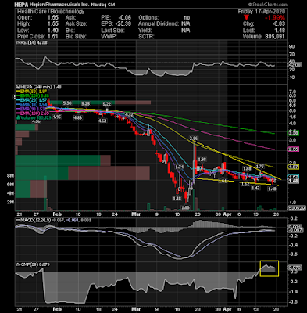This screenshot has height=313, width=307.
Task: Click the Options 'no' value
Action: coord(187,17)
